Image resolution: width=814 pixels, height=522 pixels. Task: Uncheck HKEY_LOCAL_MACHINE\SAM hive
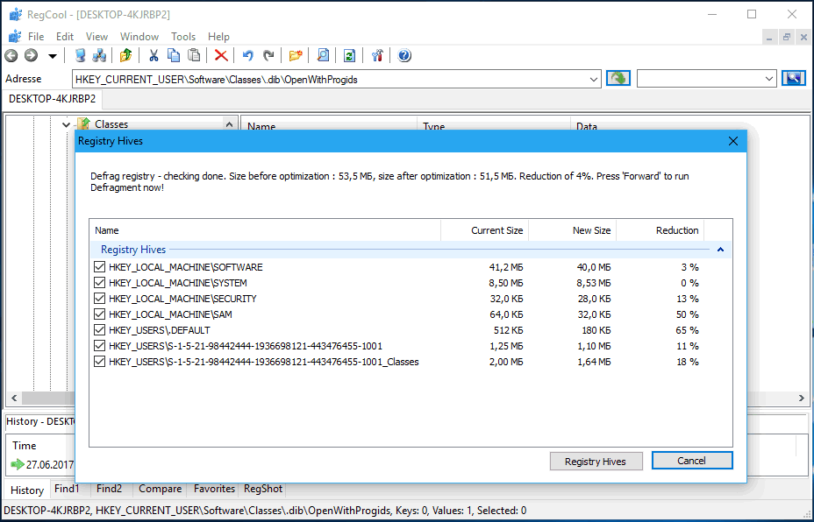[x=100, y=314]
